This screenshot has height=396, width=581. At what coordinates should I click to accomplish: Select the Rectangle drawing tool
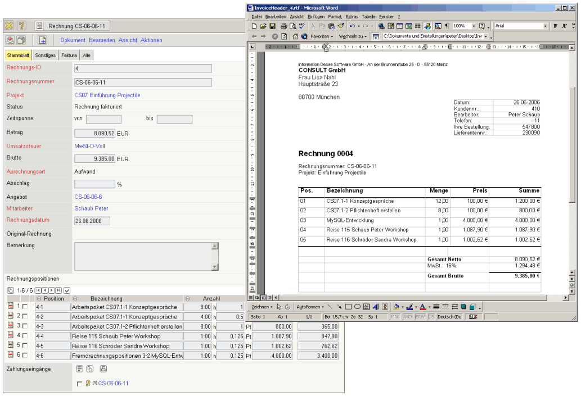click(348, 307)
